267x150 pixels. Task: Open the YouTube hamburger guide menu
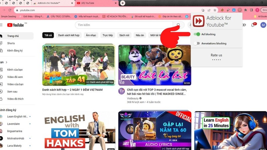click(1, 25)
